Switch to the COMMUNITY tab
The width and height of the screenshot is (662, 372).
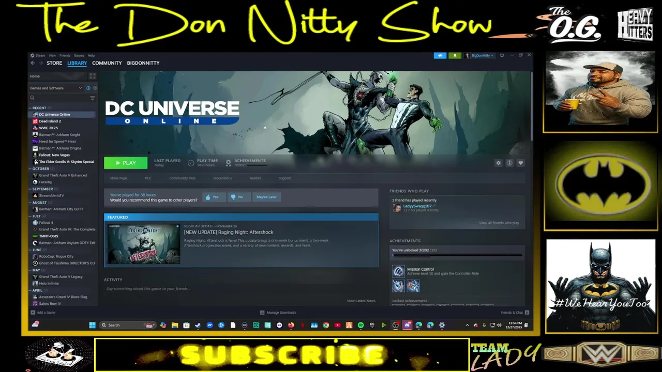[x=107, y=63]
